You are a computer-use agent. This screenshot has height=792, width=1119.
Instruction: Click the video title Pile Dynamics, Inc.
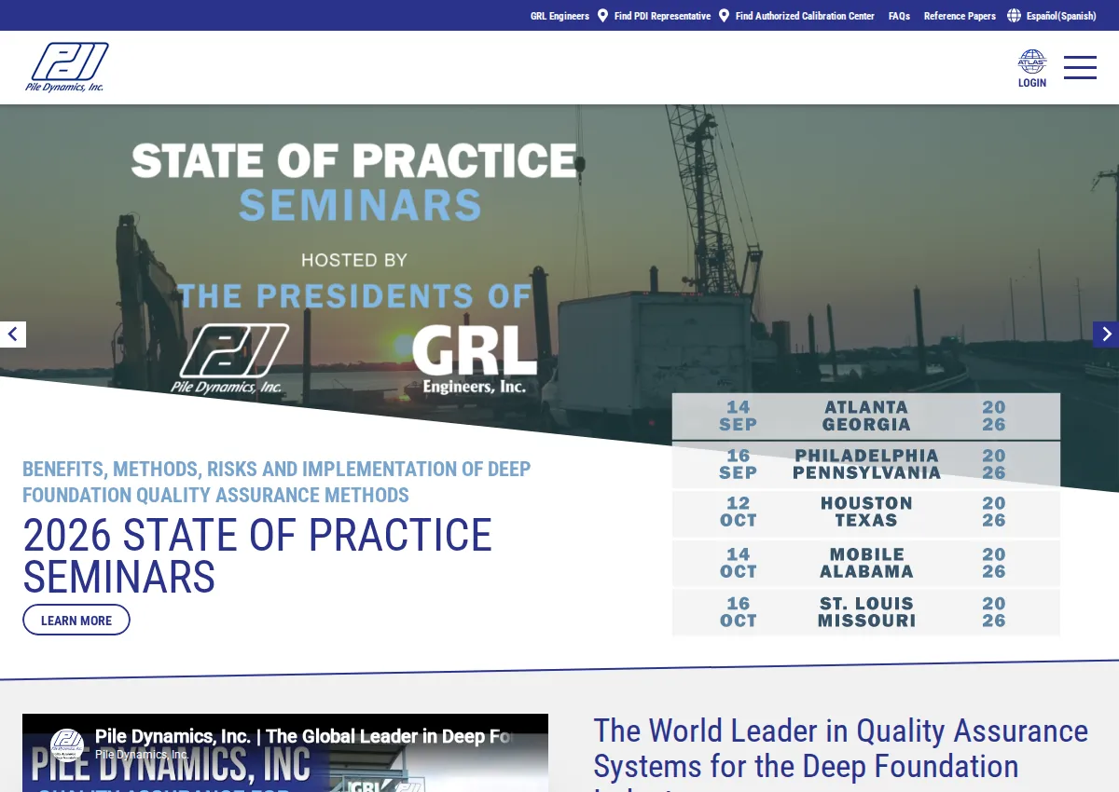point(304,736)
